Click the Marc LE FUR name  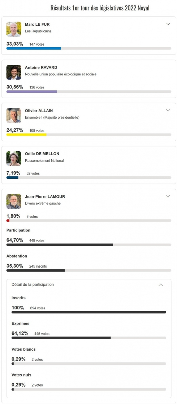37,24
